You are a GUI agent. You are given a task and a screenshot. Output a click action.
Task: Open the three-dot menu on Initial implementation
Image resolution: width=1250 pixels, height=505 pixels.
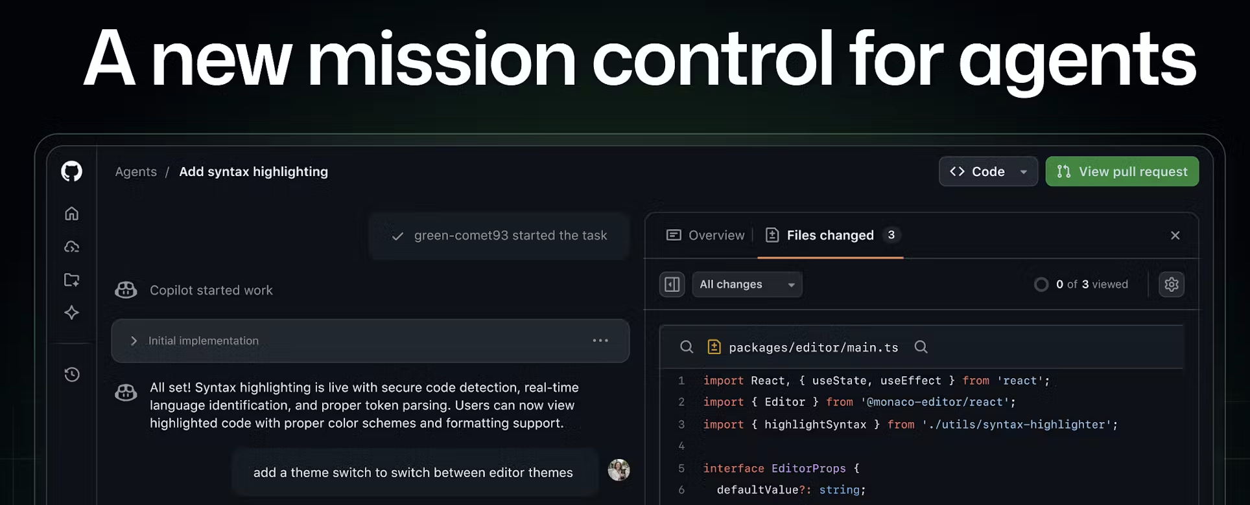(600, 341)
